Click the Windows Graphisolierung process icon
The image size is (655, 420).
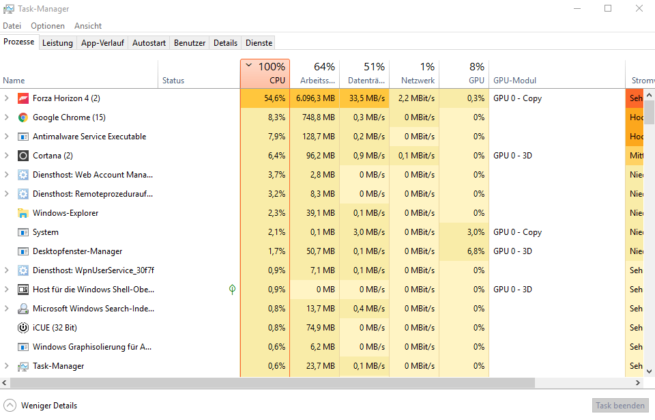pyautogui.click(x=23, y=347)
